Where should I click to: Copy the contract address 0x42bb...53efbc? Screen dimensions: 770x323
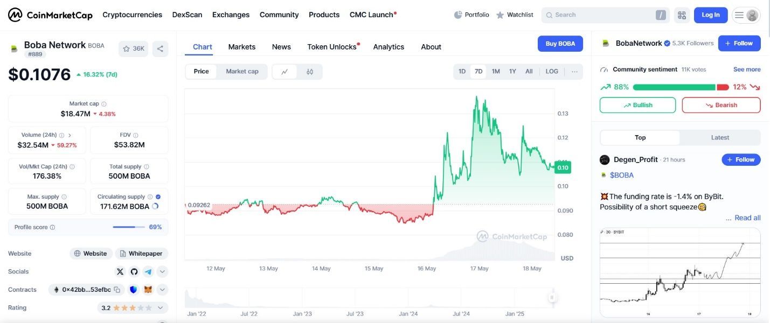click(117, 290)
